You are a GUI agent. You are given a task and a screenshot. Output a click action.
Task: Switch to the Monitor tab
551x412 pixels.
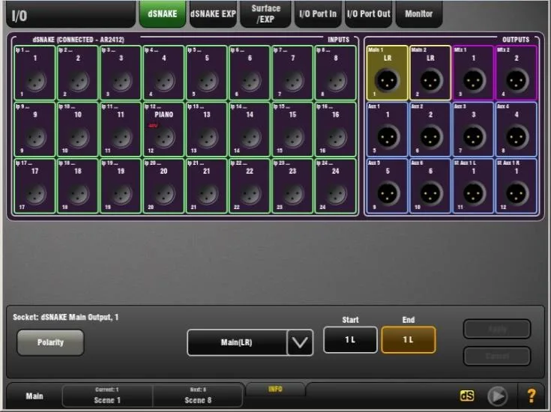click(418, 14)
